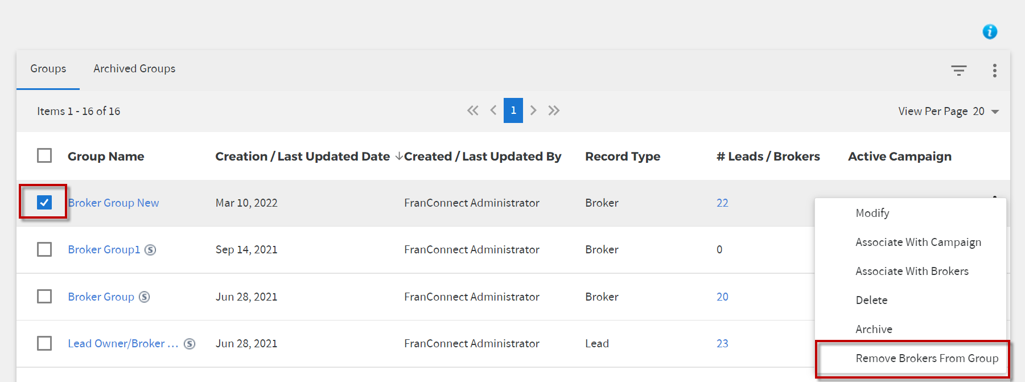The height and width of the screenshot is (382, 1025).
Task: Click the 20 brokers count link
Action: pyautogui.click(x=722, y=297)
